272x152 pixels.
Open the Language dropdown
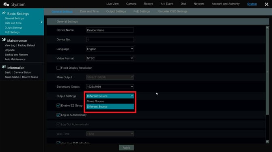point(110,49)
